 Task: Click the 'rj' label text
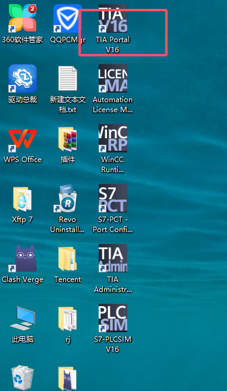tap(67, 339)
